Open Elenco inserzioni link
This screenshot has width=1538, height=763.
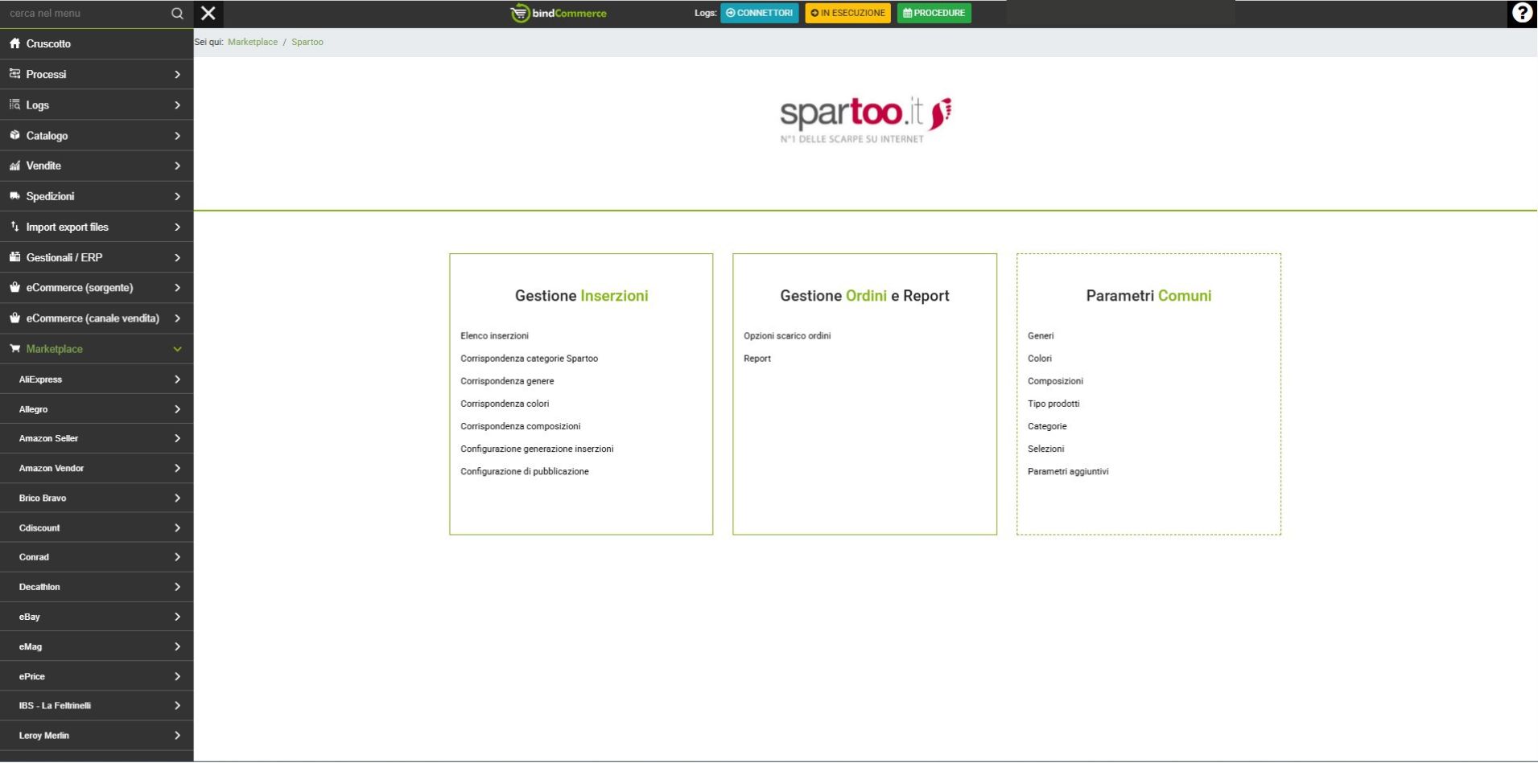tap(494, 336)
